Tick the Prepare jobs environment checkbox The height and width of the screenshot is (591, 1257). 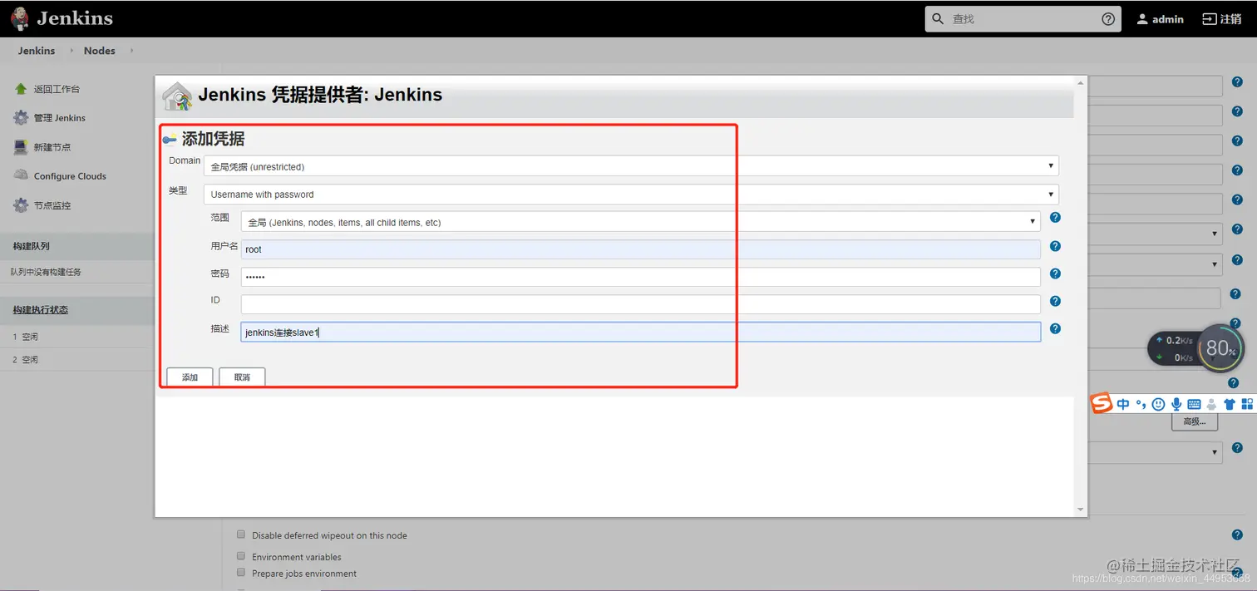tap(241, 573)
